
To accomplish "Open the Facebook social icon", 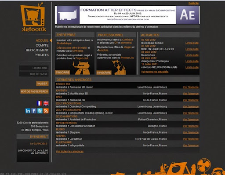I will pos(34,111).
